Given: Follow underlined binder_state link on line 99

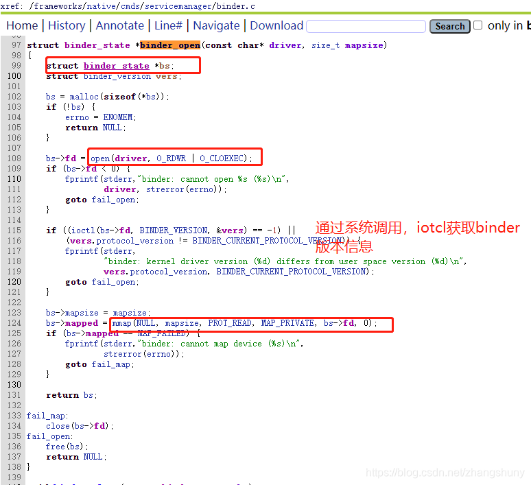Looking at the screenshot, I should click(x=117, y=66).
